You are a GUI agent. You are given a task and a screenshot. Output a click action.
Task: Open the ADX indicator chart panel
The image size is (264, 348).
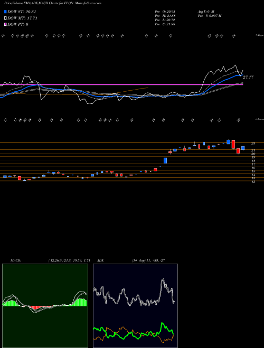tap(135, 306)
